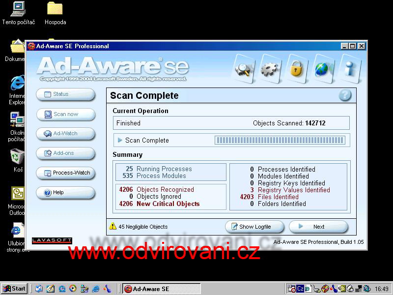This screenshot has height=295, width=393.
Task: Click the scan progress bar
Action: [x=280, y=140]
